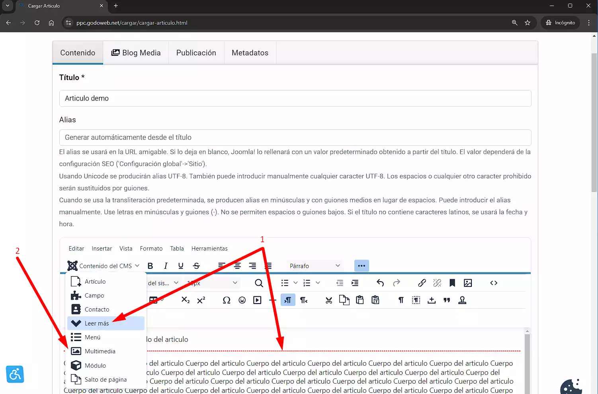Toggle bold formatting
The height and width of the screenshot is (394, 598).
150,266
